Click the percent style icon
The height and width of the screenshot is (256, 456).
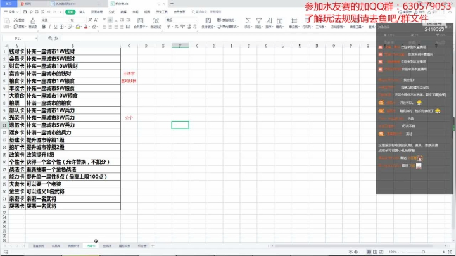(x=177, y=27)
